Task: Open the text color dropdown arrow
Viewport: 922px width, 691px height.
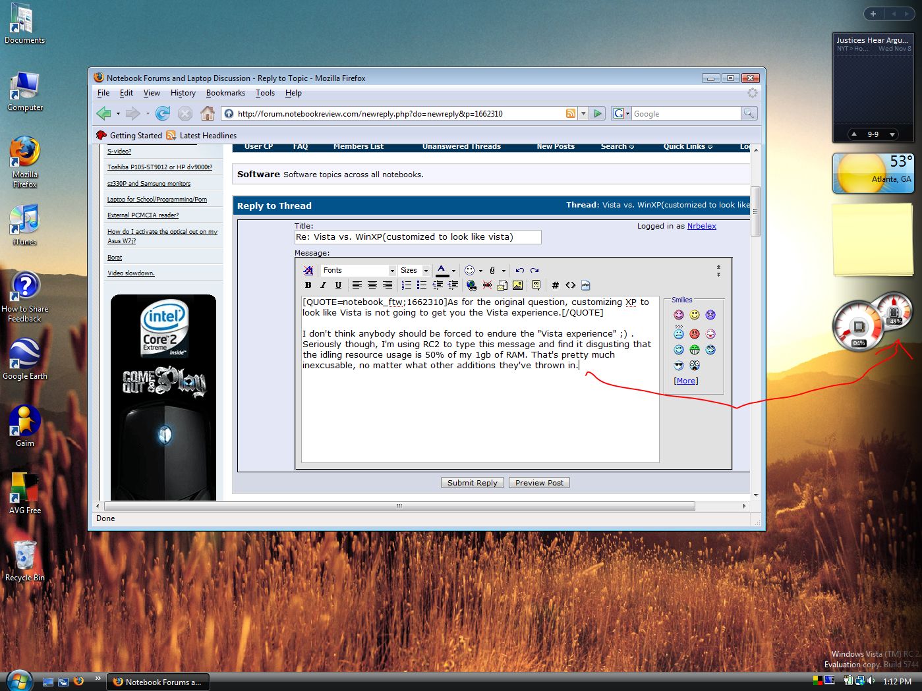Action: pyautogui.click(x=453, y=271)
